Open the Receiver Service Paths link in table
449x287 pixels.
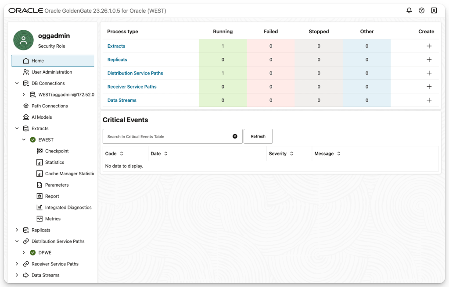tap(132, 87)
